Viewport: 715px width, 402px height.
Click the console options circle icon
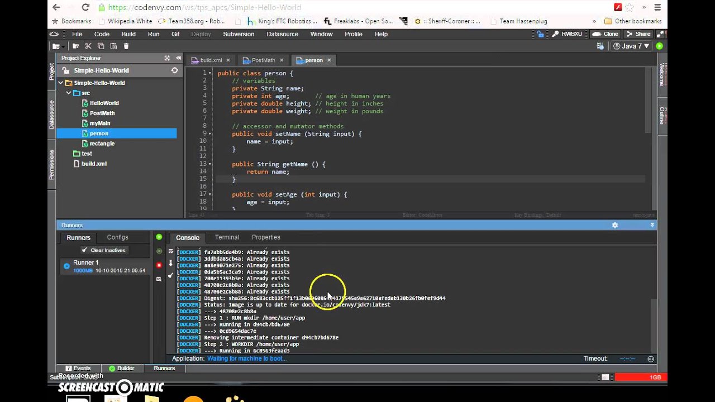(x=651, y=359)
